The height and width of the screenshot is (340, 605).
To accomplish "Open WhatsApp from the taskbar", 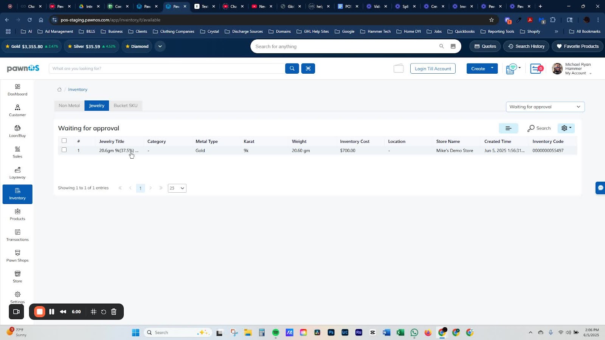I will point(414,332).
